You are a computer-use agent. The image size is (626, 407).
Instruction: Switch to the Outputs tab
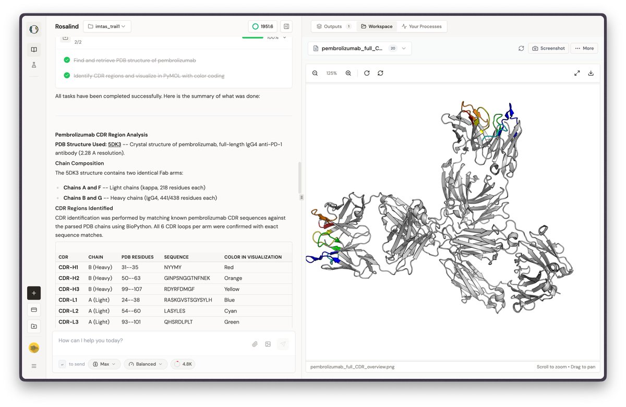tap(334, 26)
